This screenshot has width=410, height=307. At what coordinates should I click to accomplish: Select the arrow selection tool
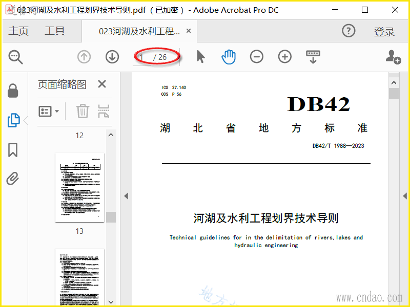coord(200,57)
